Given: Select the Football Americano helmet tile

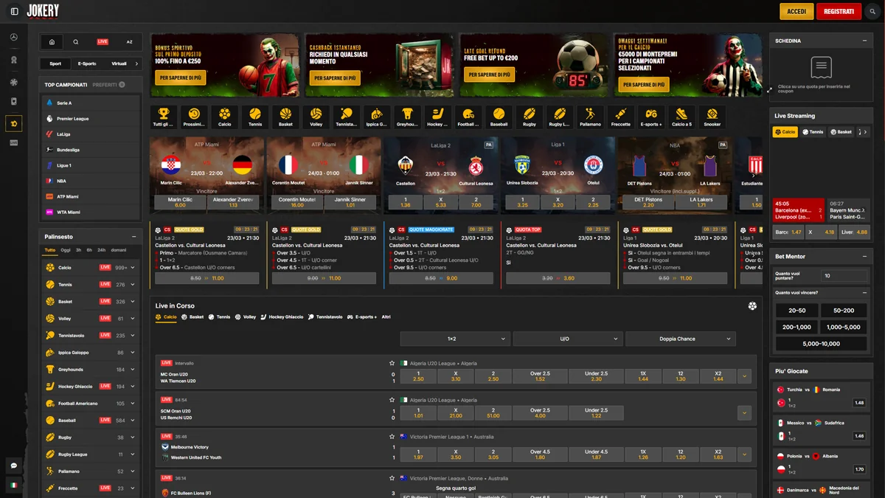Looking at the screenshot, I should point(468,117).
